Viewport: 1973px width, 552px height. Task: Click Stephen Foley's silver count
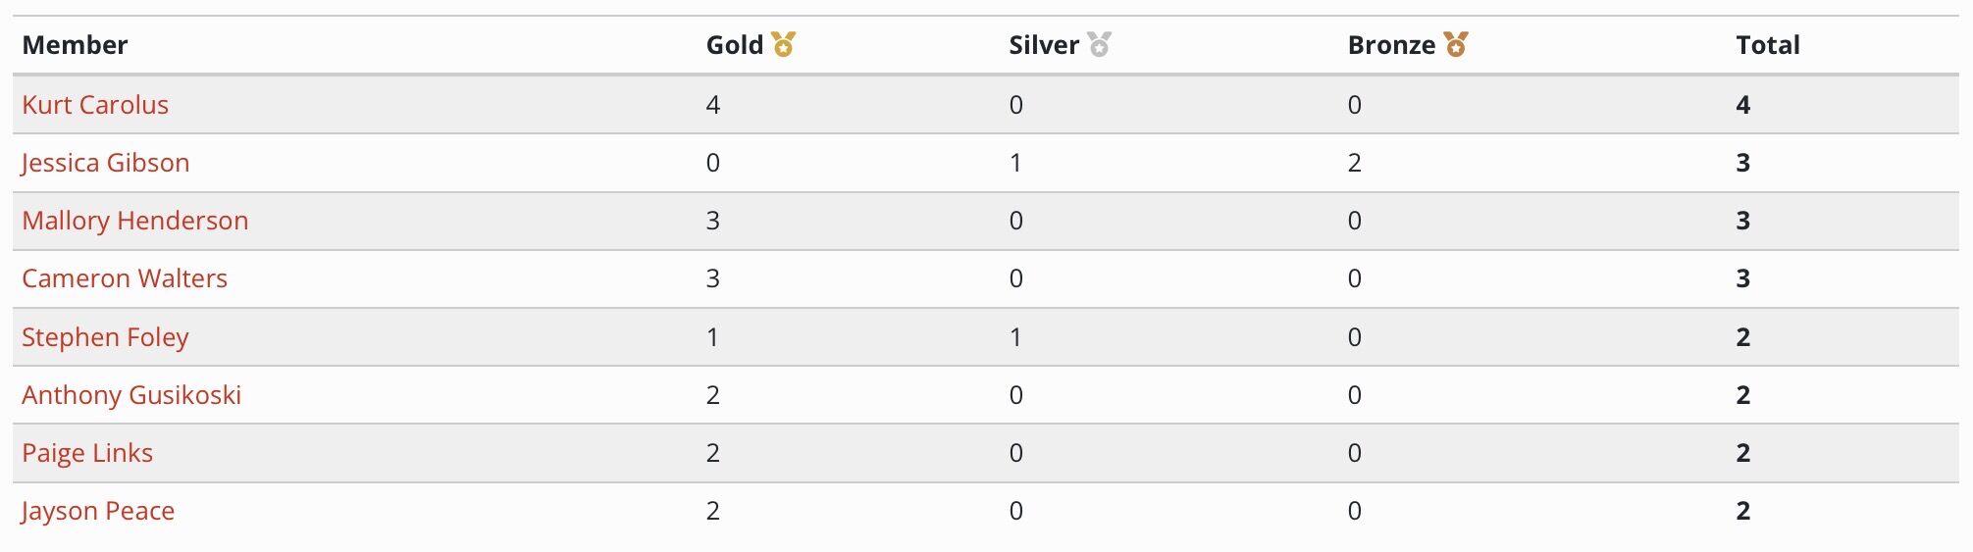pos(1015,337)
